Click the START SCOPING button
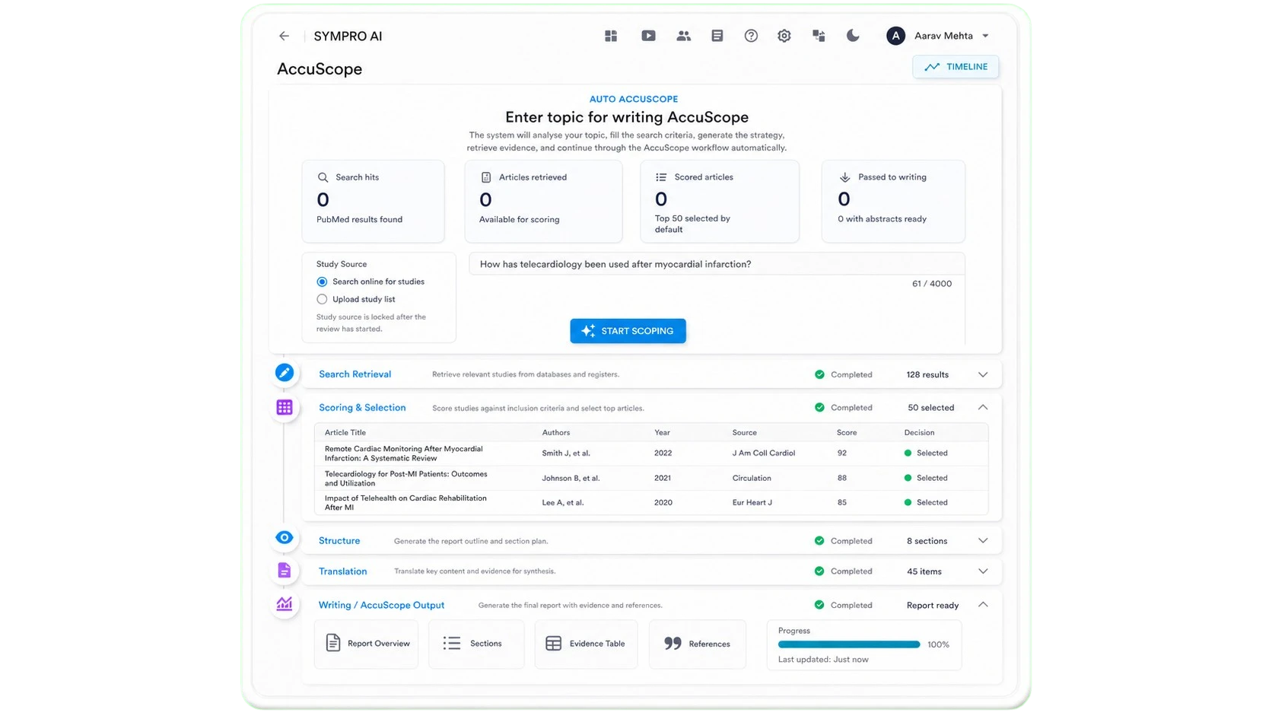The image size is (1272, 716). click(628, 331)
